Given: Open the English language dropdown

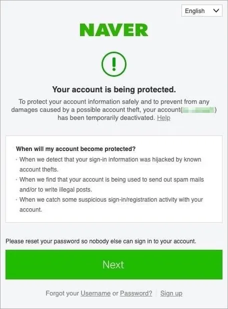Looking at the screenshot, I should pos(202,11).
